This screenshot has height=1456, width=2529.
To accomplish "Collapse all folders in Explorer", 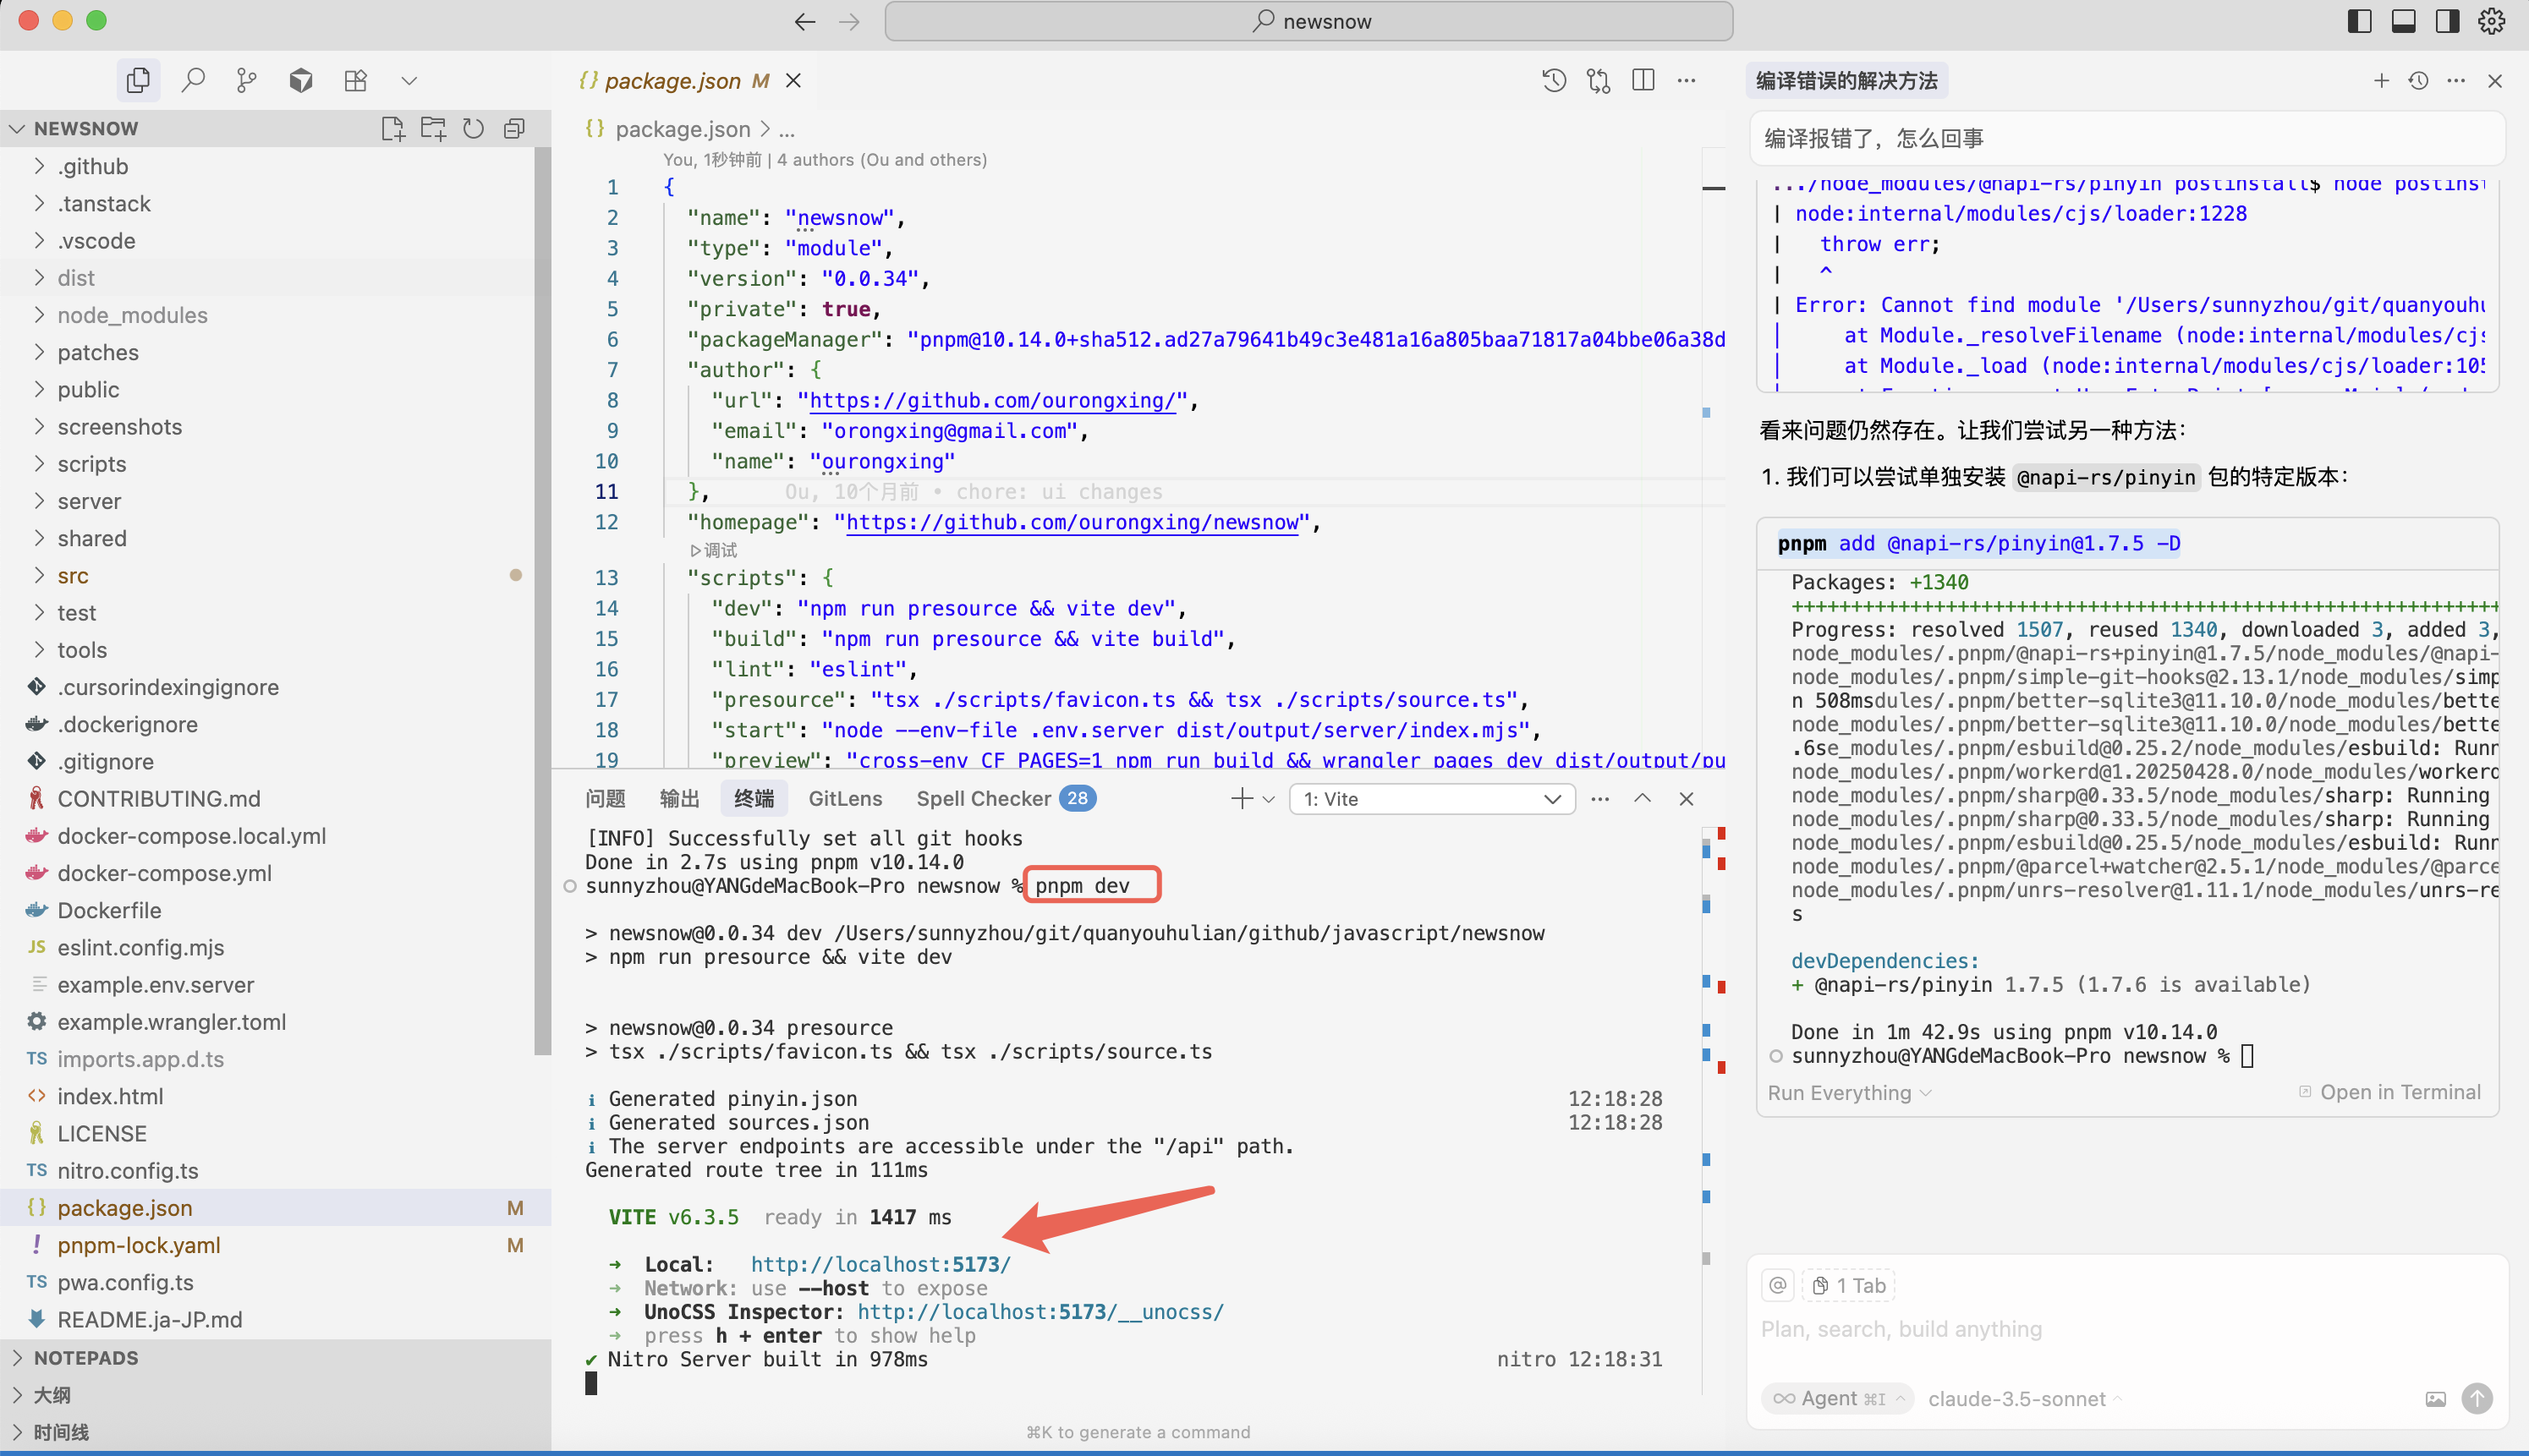I will coord(514,128).
